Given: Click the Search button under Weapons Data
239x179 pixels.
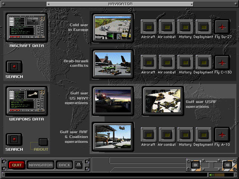Looking at the screenshot, I should tap(14, 139).
